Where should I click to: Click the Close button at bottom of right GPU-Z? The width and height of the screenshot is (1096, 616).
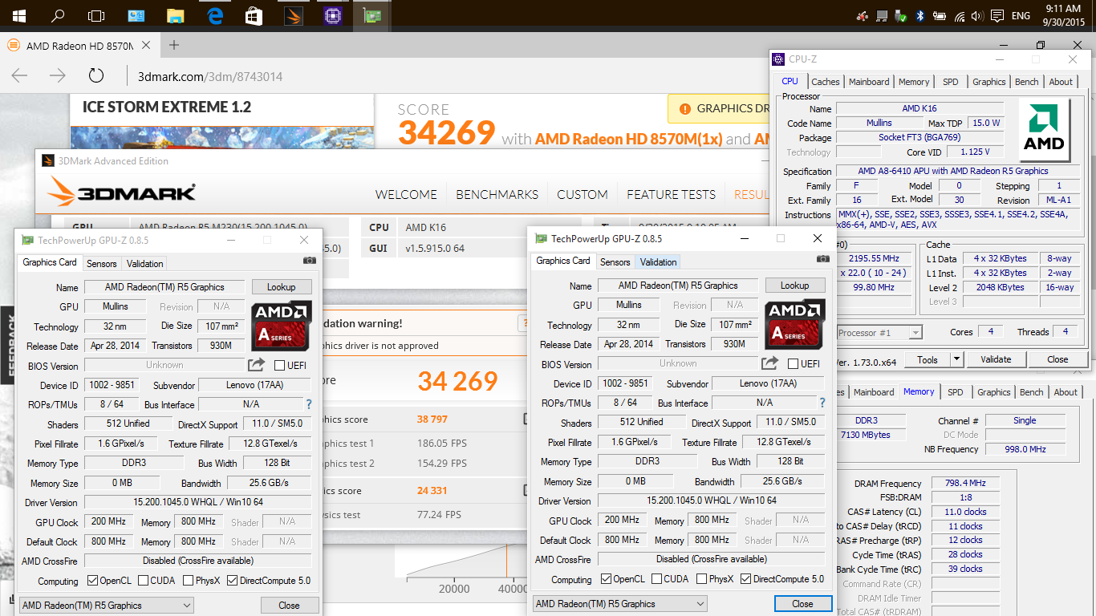point(802,604)
